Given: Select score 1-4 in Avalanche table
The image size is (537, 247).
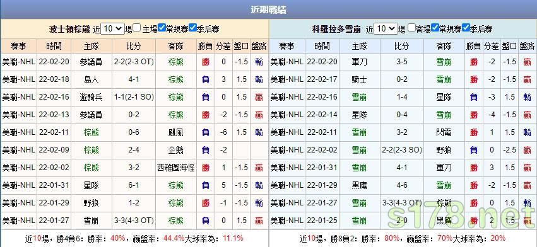Looking at the screenshot, I should pos(402,97).
